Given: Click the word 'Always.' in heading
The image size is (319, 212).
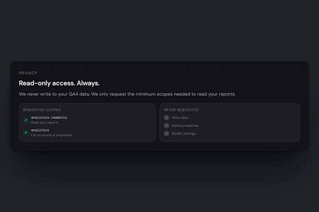Looking at the screenshot, I should click(88, 83).
